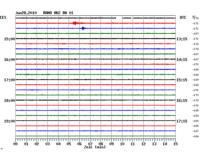Click minute 08 on time axis
Image resolution: width=200 pixels, height=152 pixels.
click(101, 144)
